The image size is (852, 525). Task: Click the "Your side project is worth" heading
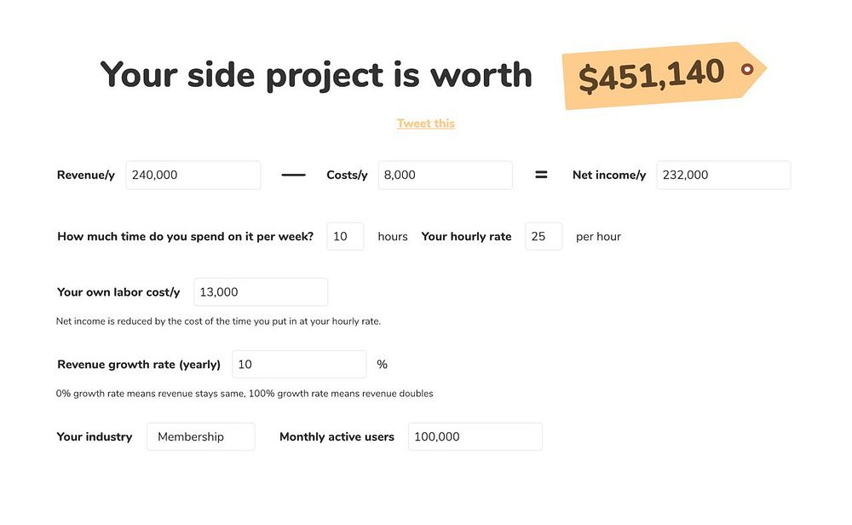coord(316,75)
